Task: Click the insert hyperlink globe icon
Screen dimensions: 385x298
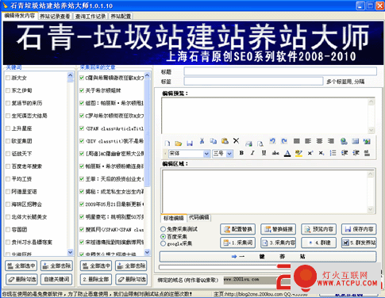Action: pos(344,142)
